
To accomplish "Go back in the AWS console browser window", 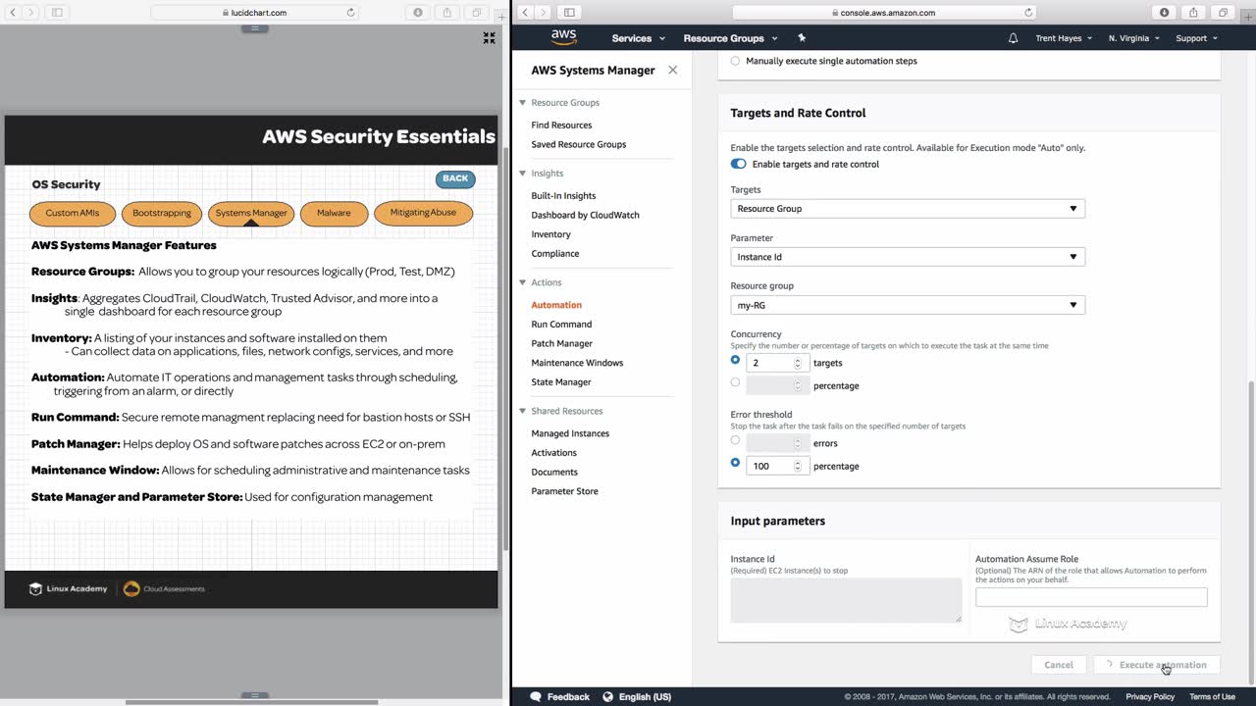I will [526, 13].
